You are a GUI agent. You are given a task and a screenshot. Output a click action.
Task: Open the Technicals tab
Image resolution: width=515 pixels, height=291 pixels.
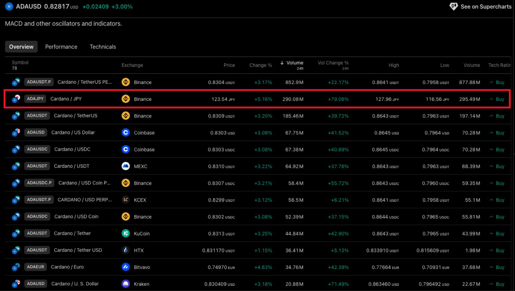pos(103,47)
